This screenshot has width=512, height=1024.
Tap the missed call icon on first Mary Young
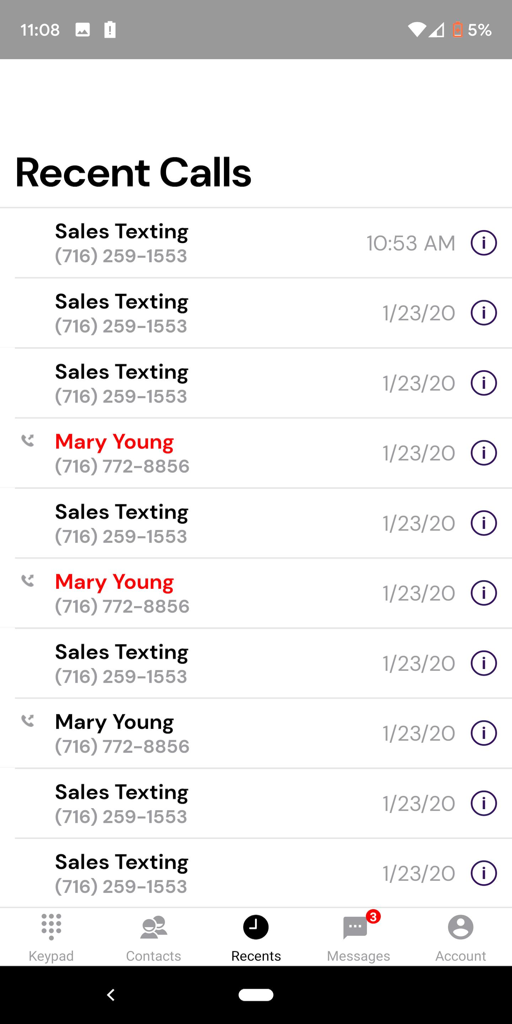click(x=27, y=440)
